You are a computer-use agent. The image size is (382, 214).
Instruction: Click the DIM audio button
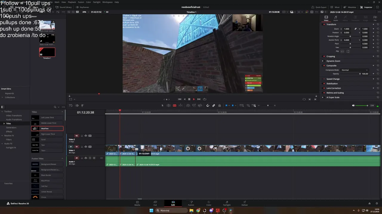(x=372, y=106)
